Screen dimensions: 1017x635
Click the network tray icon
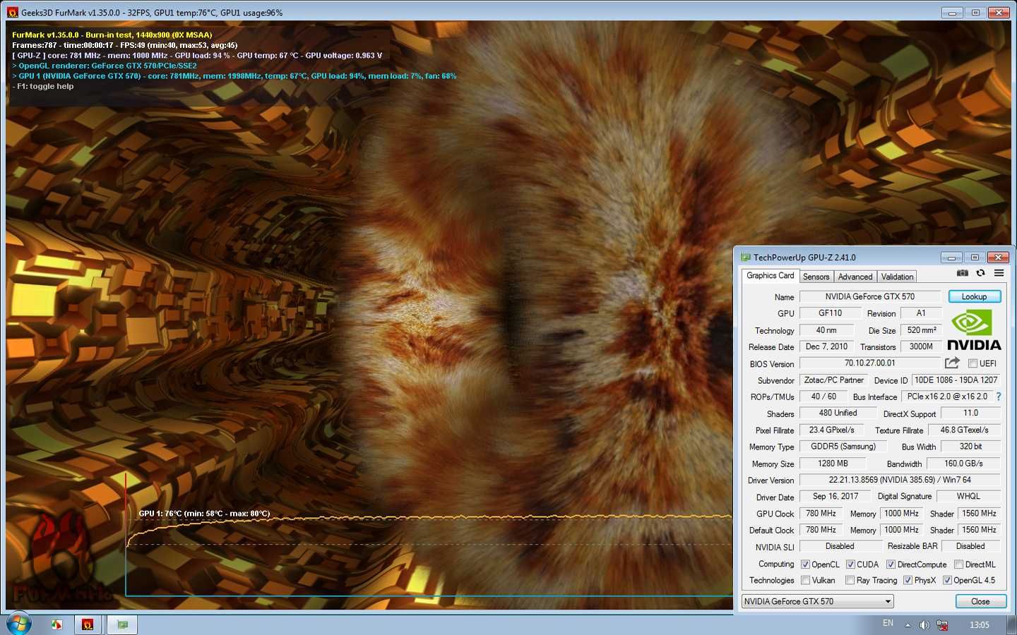(x=942, y=625)
